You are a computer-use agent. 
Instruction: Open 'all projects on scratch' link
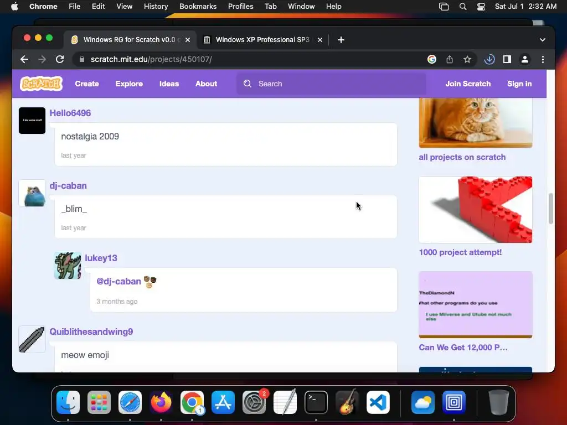point(462,157)
